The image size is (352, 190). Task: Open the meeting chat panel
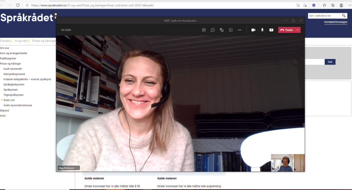click(213, 30)
